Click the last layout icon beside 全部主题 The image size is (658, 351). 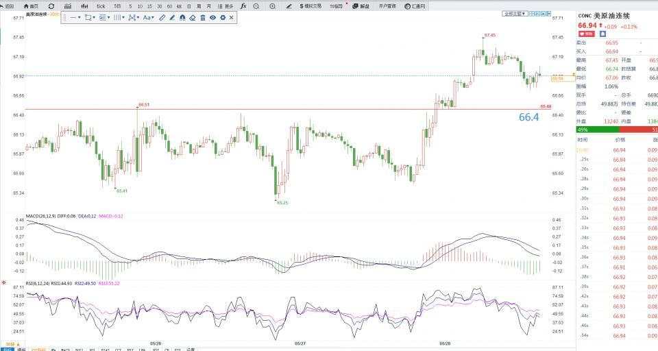coord(548,14)
